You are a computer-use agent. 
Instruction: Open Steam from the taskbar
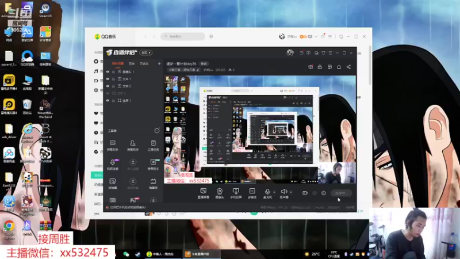[137, 254]
